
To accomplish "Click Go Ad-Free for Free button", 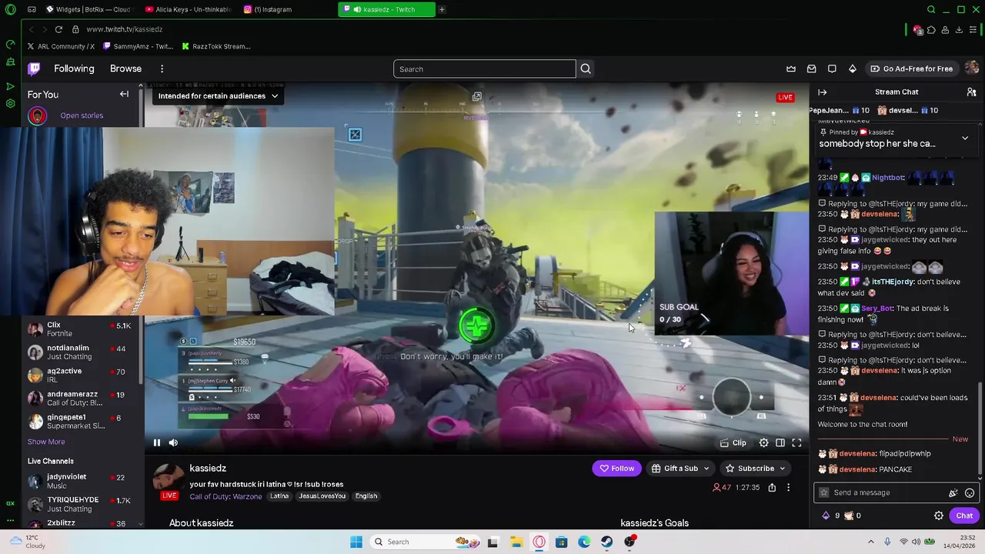I will (911, 68).
